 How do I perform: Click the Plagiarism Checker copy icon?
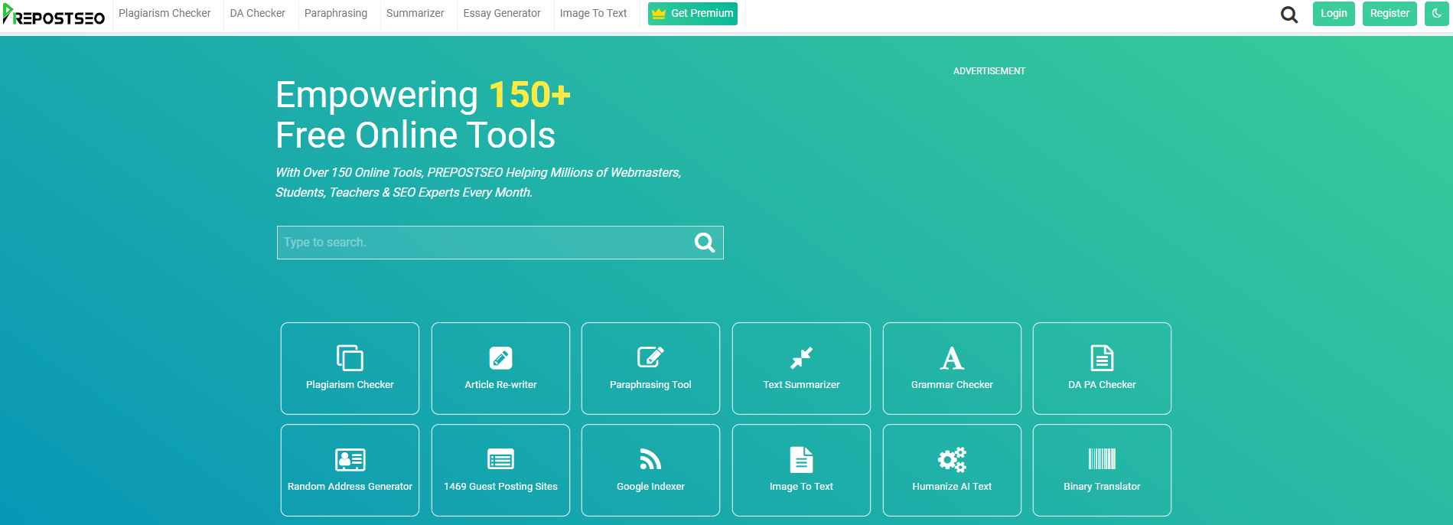click(350, 358)
